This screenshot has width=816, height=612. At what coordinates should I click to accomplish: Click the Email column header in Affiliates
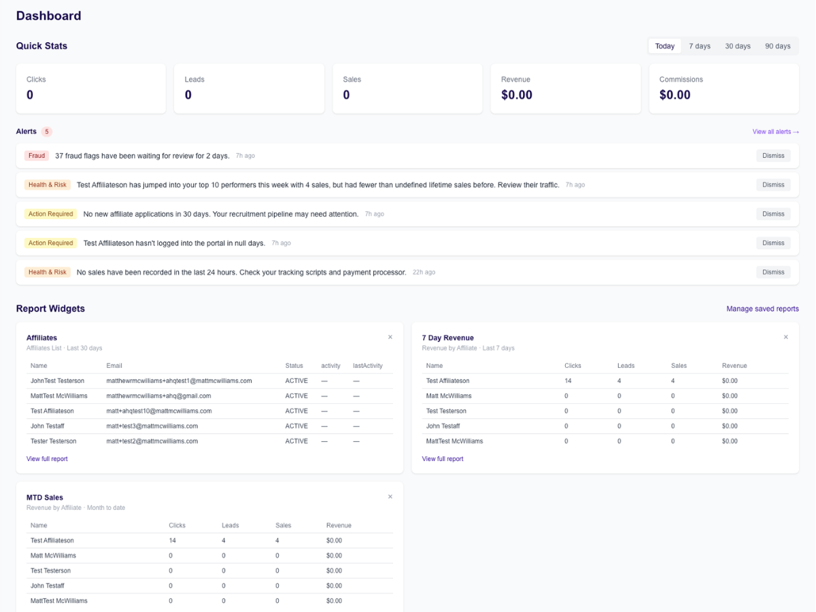pos(114,366)
